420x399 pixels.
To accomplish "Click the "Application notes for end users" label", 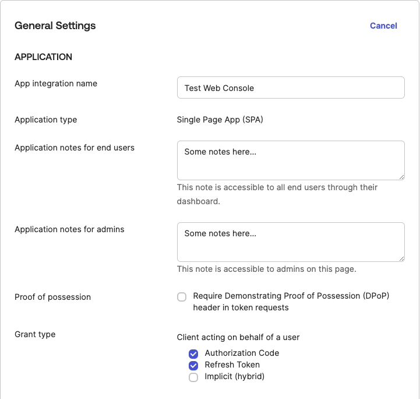I will (75, 148).
